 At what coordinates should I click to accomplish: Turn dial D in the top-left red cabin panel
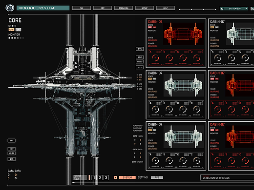[x=196, y=57]
